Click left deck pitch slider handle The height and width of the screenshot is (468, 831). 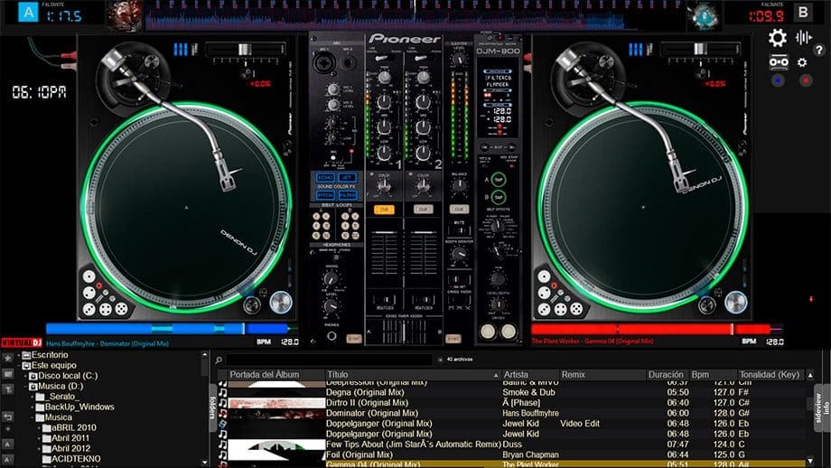click(244, 50)
